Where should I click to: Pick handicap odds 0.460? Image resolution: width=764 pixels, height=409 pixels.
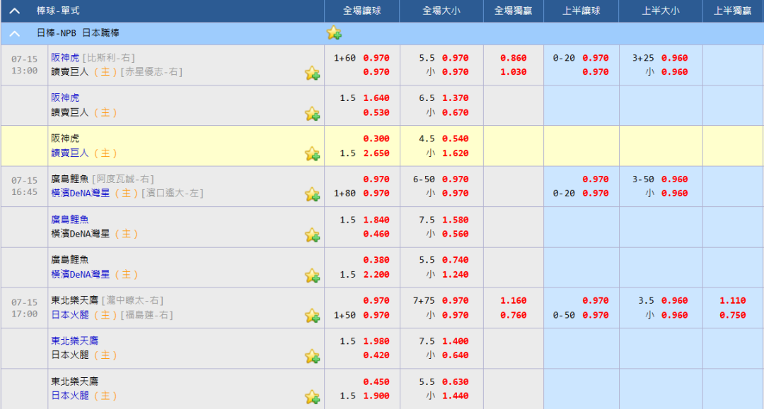click(x=376, y=234)
